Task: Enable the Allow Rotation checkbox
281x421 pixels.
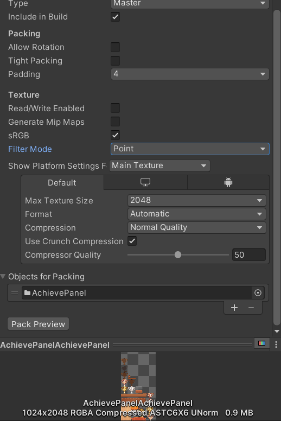Action: pos(116,47)
